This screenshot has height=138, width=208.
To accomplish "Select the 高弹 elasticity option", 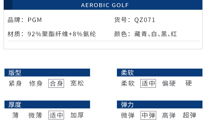I will point(169,115).
